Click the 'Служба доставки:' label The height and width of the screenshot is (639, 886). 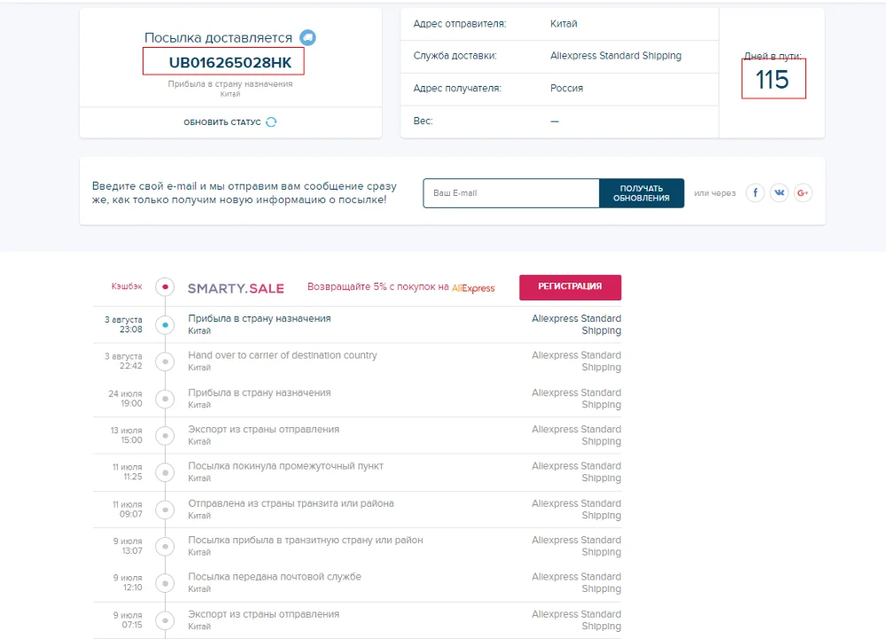tap(455, 56)
